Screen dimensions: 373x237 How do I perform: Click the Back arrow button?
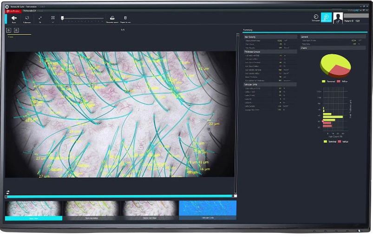pyautogui.click(x=14, y=19)
